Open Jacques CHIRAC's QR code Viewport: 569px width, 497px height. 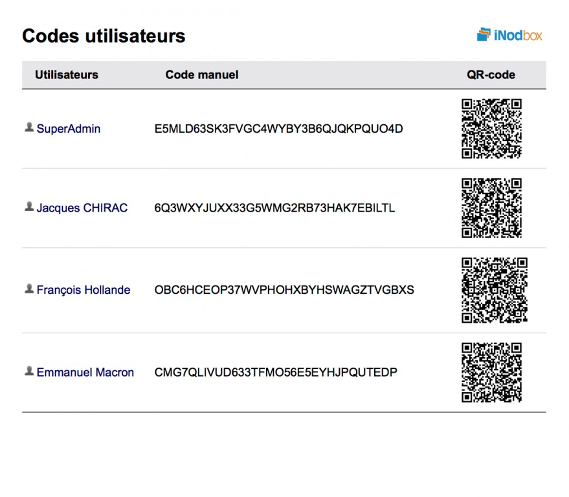click(x=492, y=208)
